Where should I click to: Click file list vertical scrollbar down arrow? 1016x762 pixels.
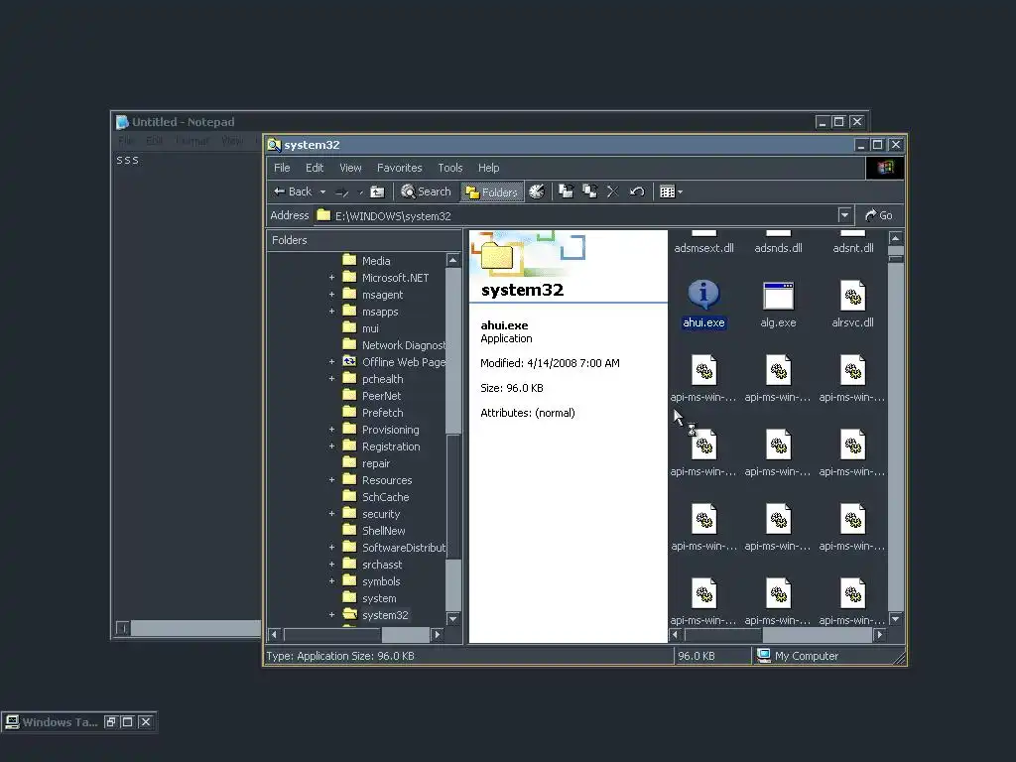[x=896, y=619]
